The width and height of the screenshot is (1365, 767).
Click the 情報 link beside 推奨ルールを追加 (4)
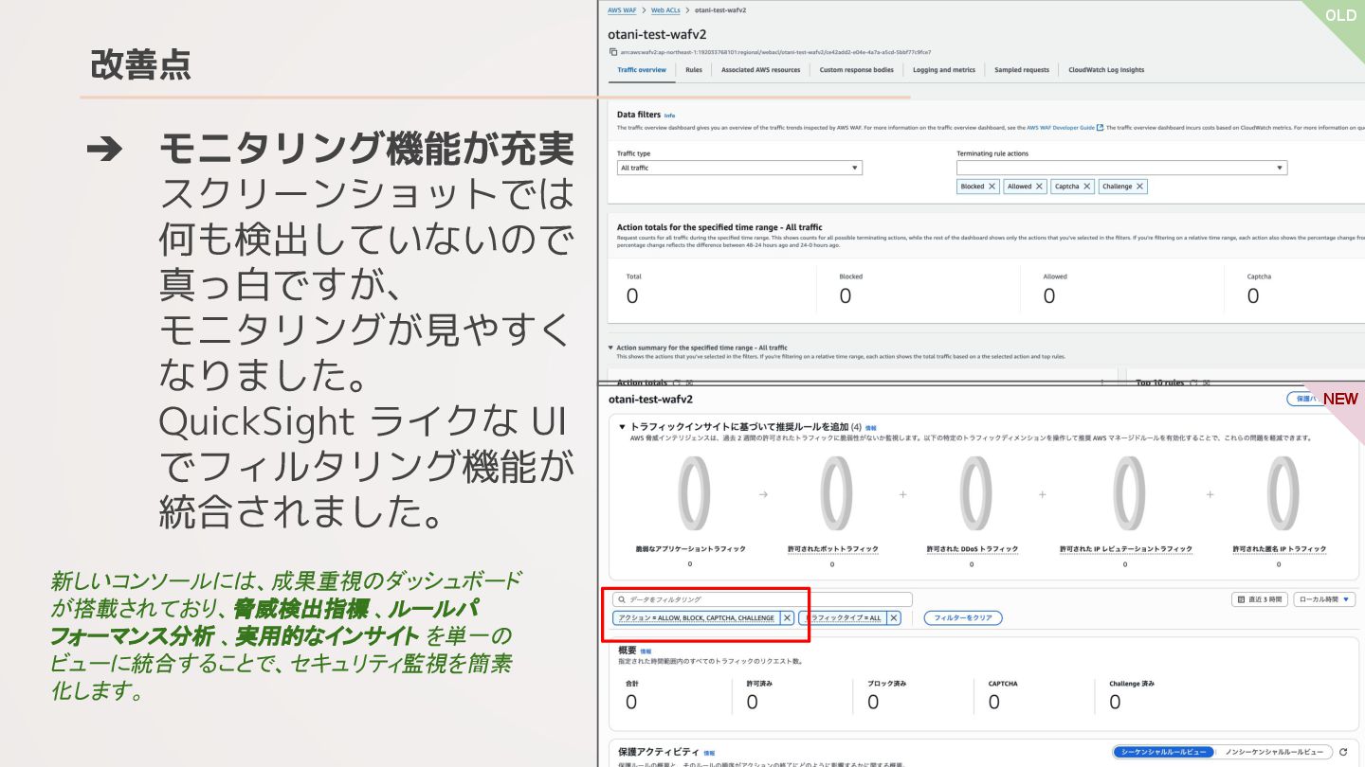(870, 428)
